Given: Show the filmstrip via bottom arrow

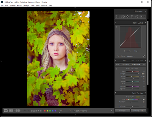Looking at the screenshot, I should [75, 115].
